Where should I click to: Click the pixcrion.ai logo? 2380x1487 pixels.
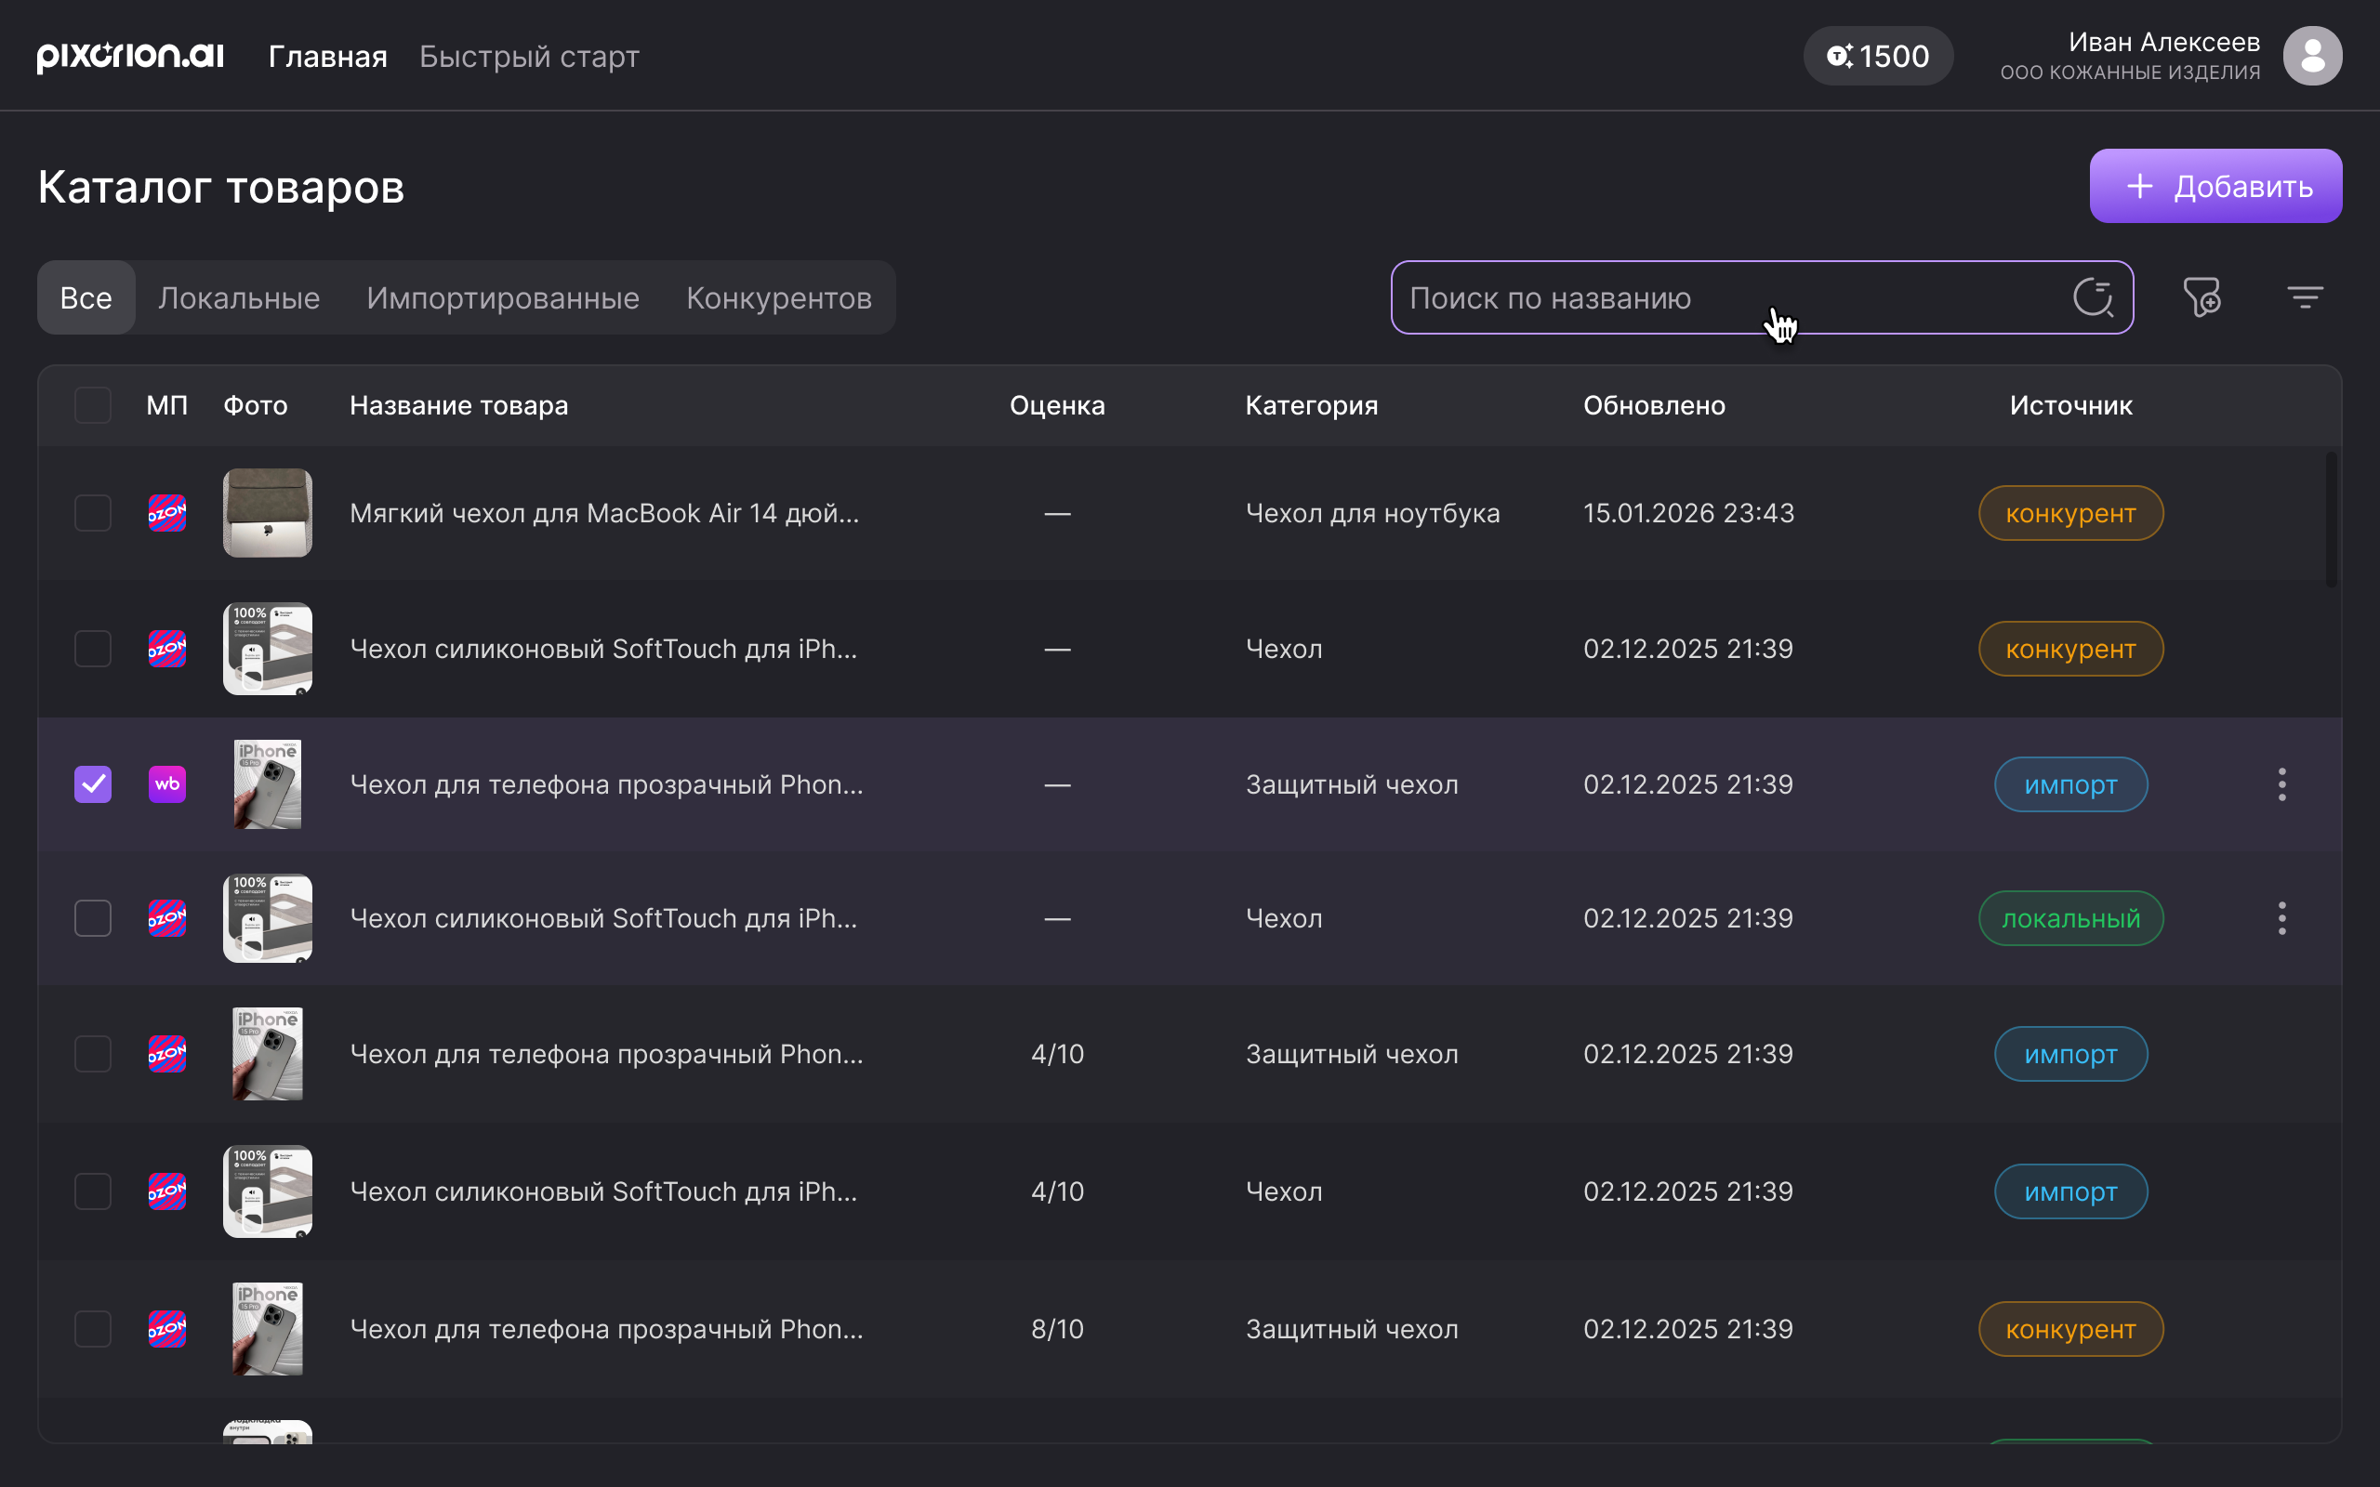[x=131, y=56]
